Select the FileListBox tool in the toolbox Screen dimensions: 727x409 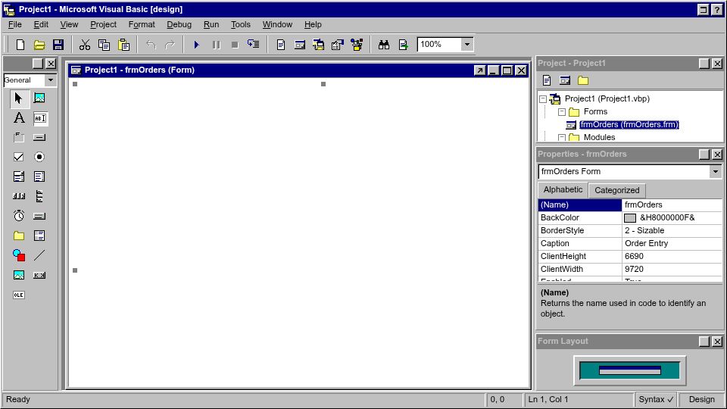point(39,236)
